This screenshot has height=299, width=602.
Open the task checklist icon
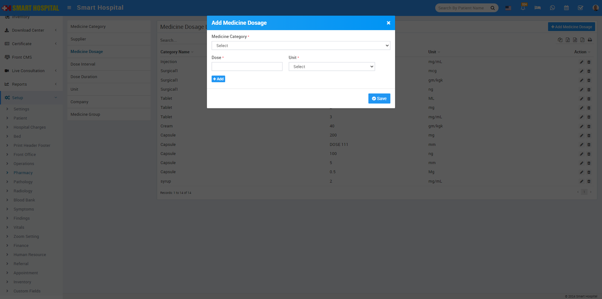pos(581,8)
